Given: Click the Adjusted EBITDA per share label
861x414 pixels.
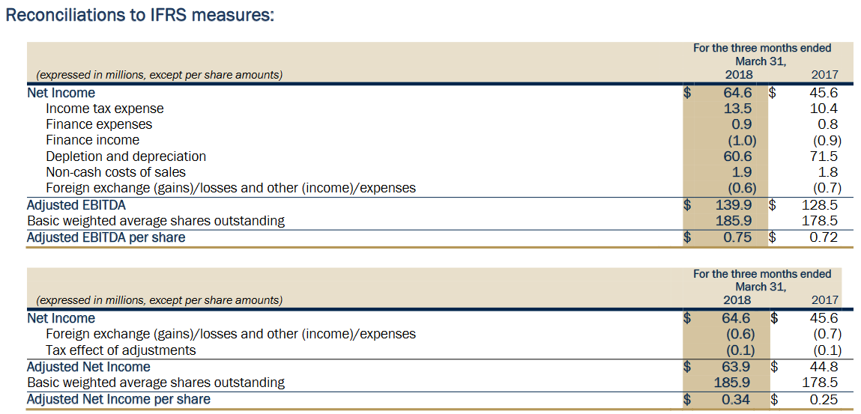Looking at the screenshot, I should 106,237.
